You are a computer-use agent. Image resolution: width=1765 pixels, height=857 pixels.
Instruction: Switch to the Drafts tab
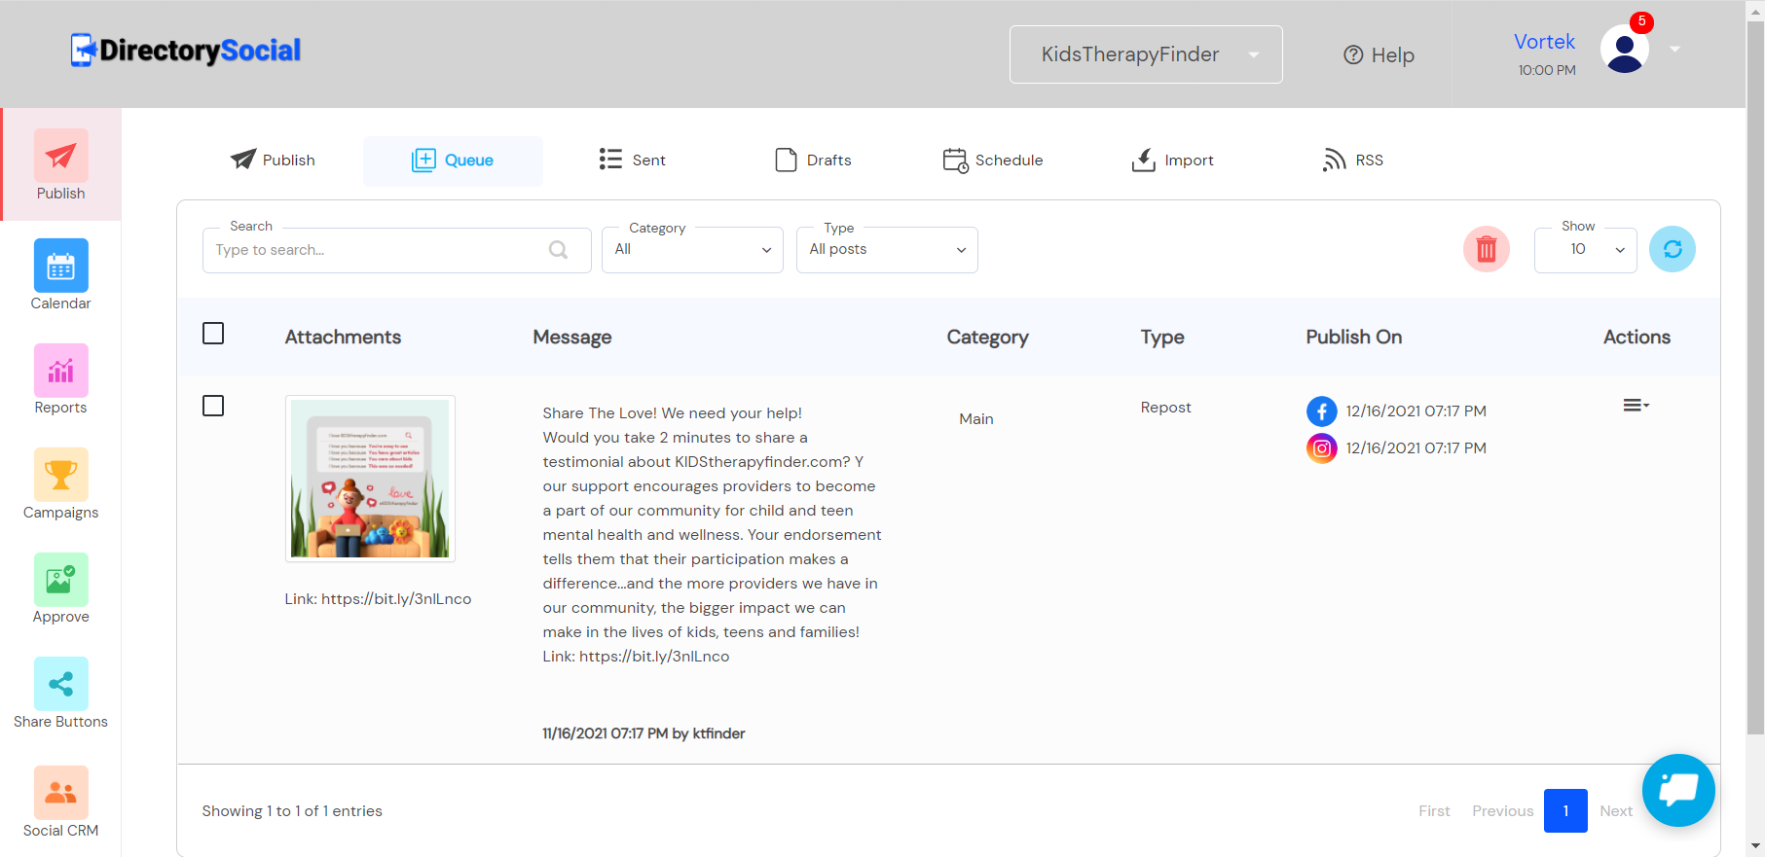[x=813, y=161]
